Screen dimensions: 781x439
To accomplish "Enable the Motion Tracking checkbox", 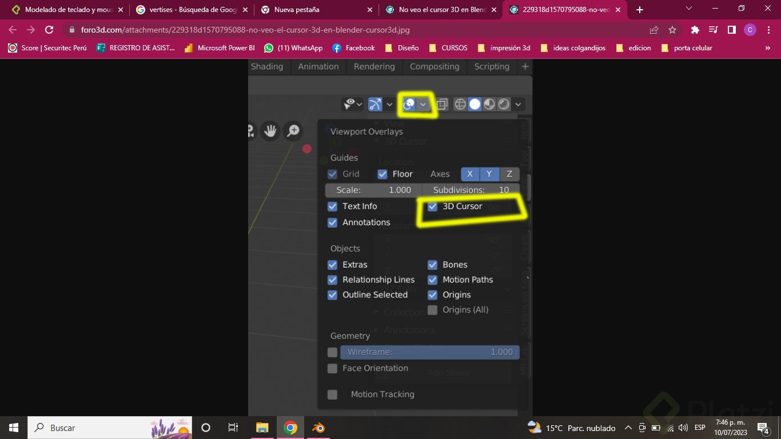I will pos(332,394).
